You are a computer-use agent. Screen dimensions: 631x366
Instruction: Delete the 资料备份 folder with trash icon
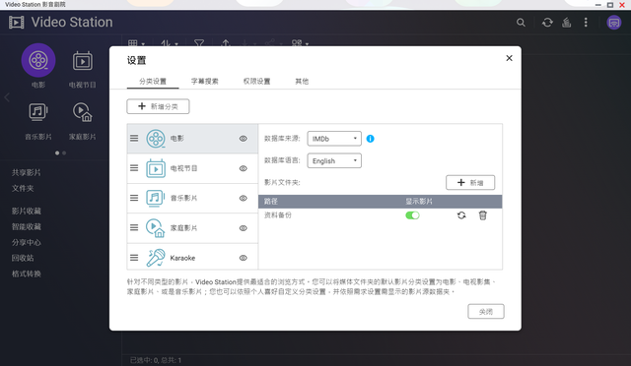[483, 215]
